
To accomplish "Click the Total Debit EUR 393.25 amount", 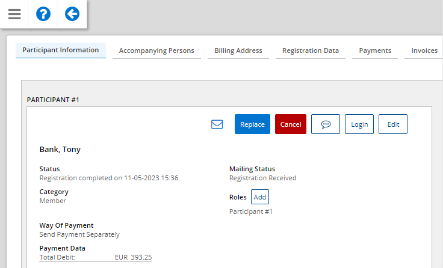I will coord(133,258).
